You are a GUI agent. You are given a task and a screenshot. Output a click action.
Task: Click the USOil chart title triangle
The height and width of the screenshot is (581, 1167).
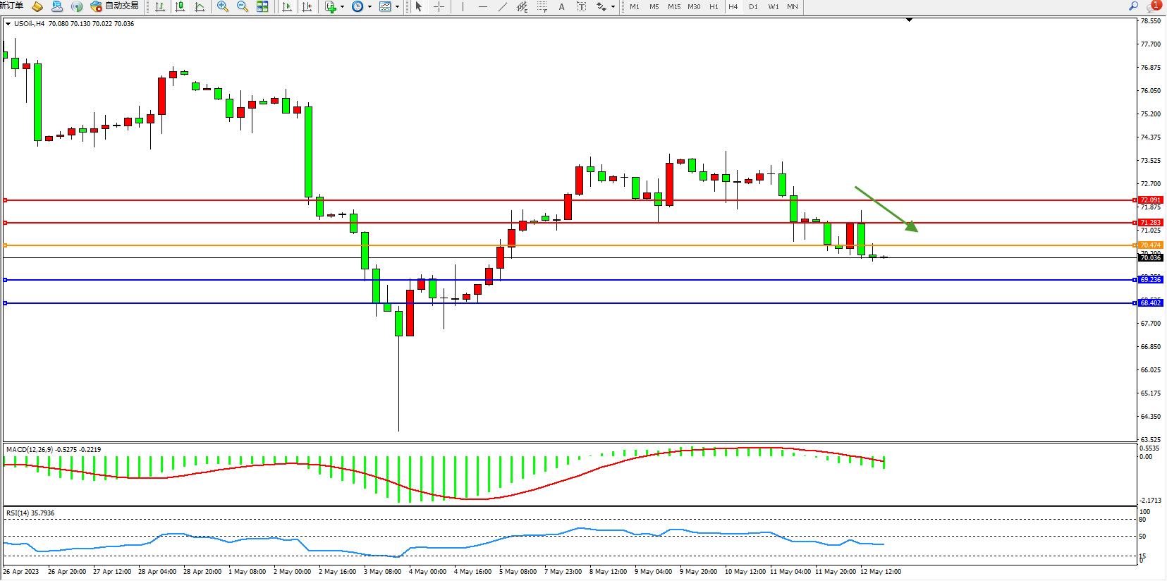(x=8, y=24)
